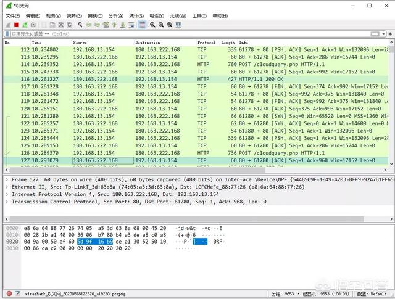The height and width of the screenshot is (299, 395).
Task: Open capture file properties pencil icon
Action: (x=18, y=293)
